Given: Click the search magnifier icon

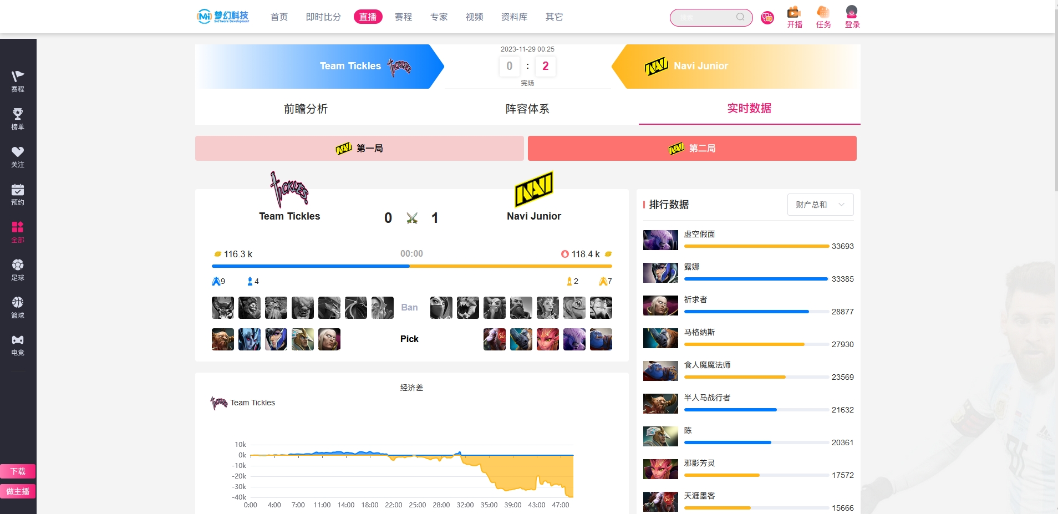Looking at the screenshot, I should (740, 17).
